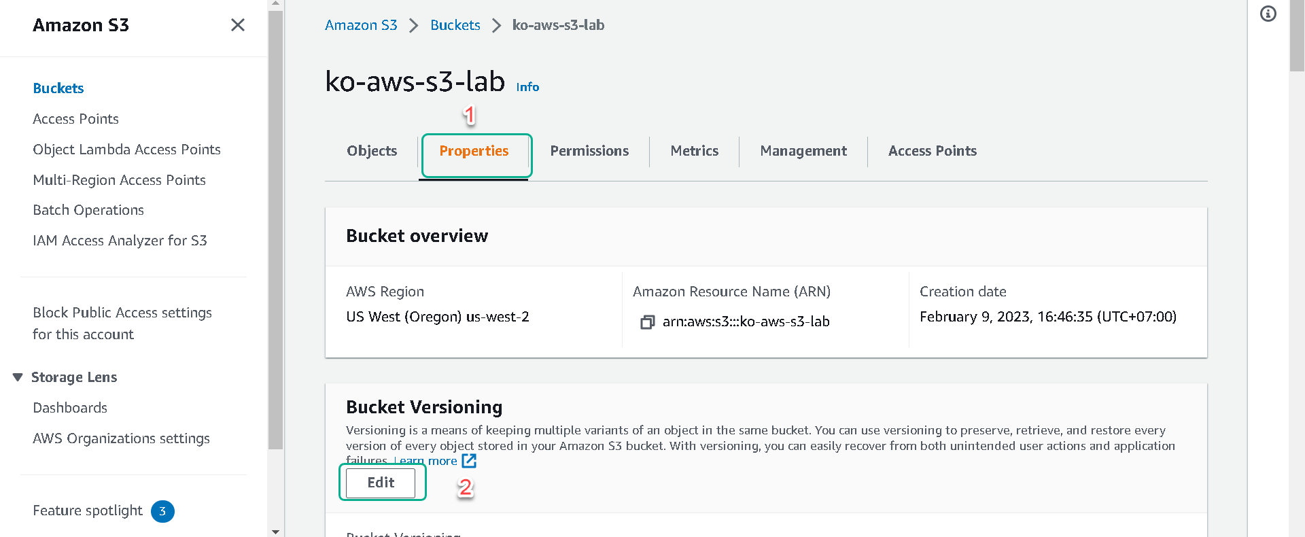Click the sidebar scrollbar up arrow
This screenshot has width=1305, height=537.
coord(275,4)
